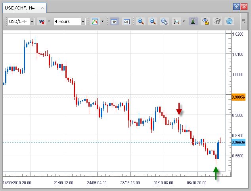Click the 28/09 16:00 time label
This screenshot has width=251, height=191.
[130, 183]
